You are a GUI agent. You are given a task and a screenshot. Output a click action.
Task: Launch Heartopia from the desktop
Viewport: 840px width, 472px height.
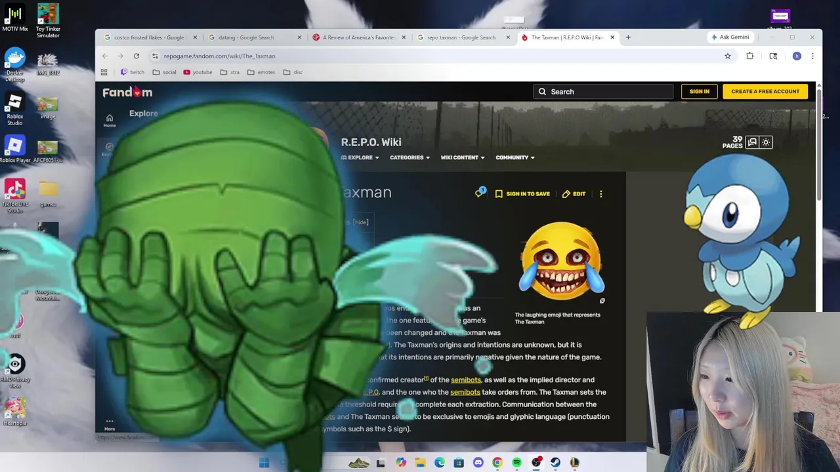[x=14, y=412]
